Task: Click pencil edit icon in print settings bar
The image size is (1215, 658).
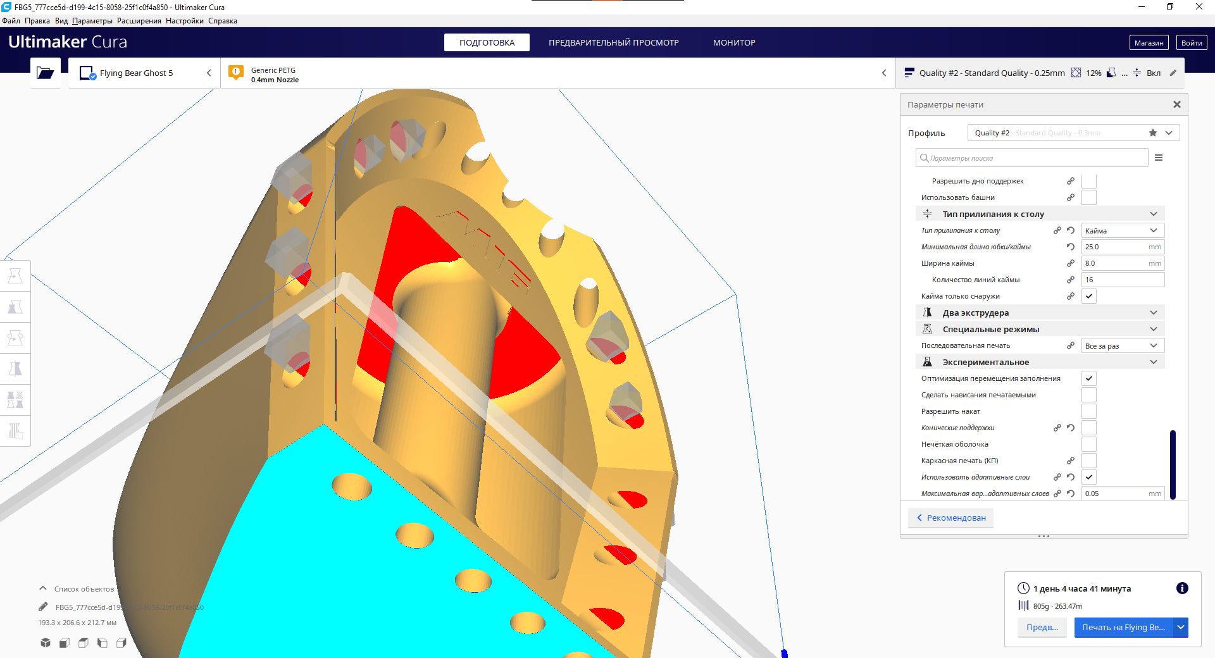Action: [1173, 73]
